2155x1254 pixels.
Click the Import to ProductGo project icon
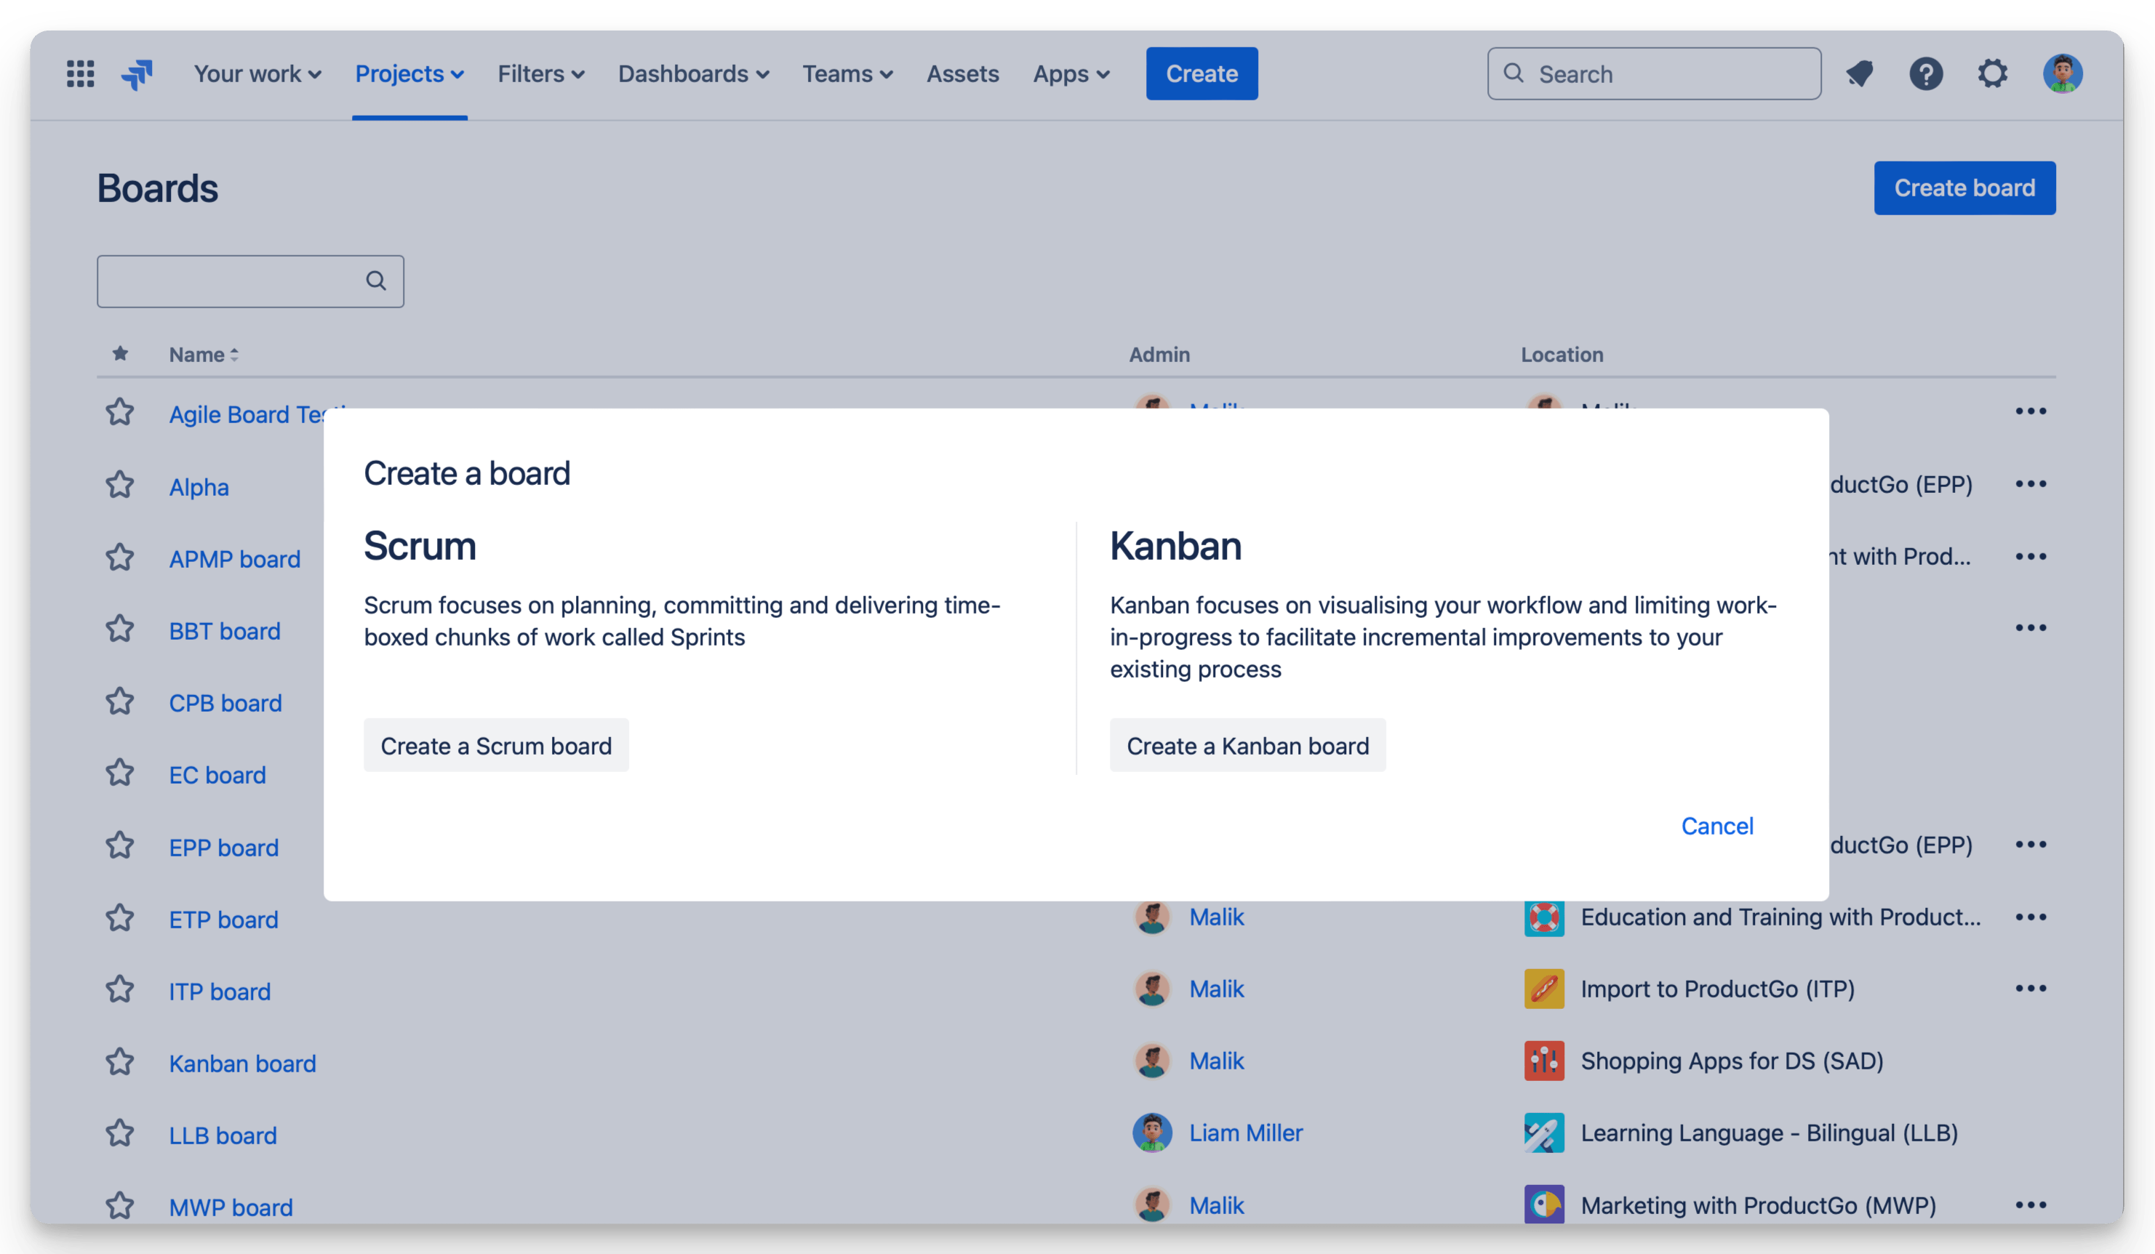coord(1544,989)
